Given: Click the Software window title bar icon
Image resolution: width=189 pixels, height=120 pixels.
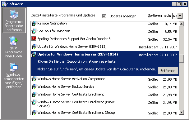Looking at the screenshot, I should point(4,4).
